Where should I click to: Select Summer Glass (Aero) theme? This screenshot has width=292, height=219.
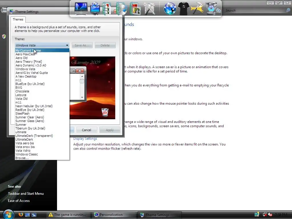click(x=42, y=121)
